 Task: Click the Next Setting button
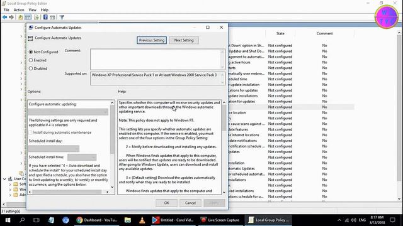[184, 40]
